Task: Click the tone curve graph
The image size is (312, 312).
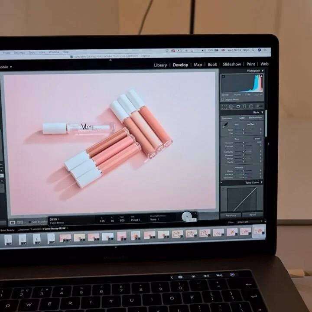Action: coord(242,199)
